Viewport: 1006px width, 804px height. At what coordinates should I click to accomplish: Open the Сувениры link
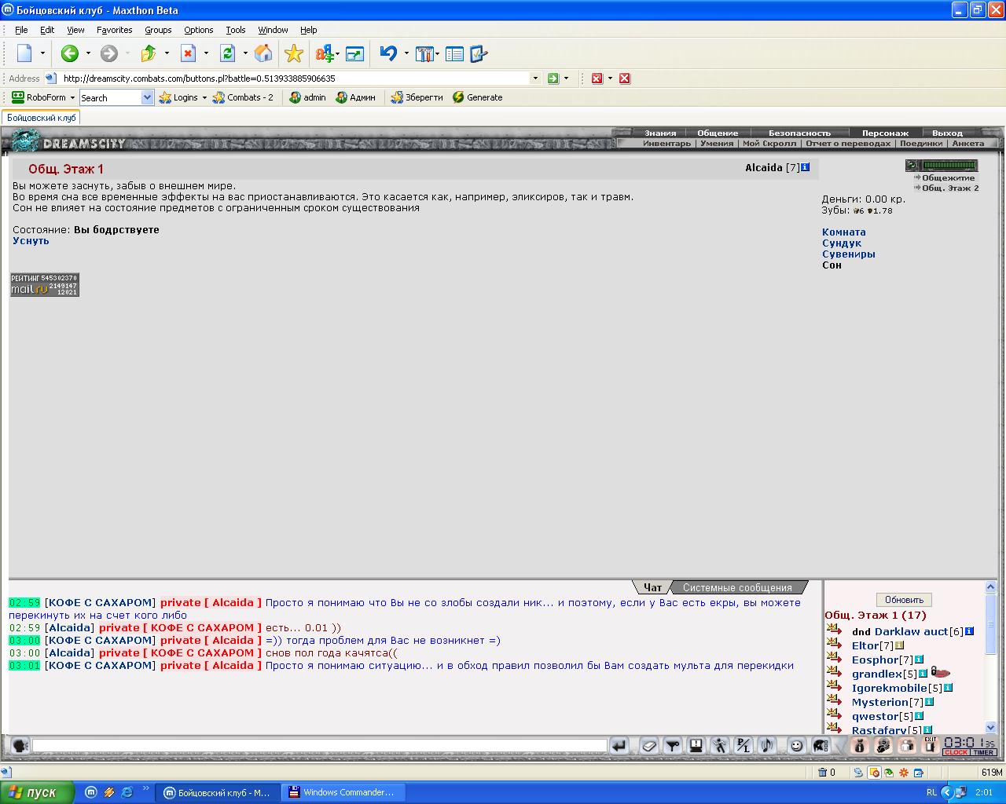pos(849,254)
